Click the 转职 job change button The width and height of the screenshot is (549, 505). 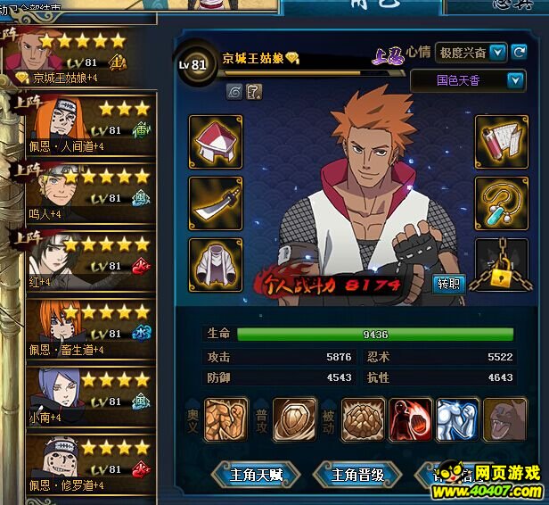448,284
